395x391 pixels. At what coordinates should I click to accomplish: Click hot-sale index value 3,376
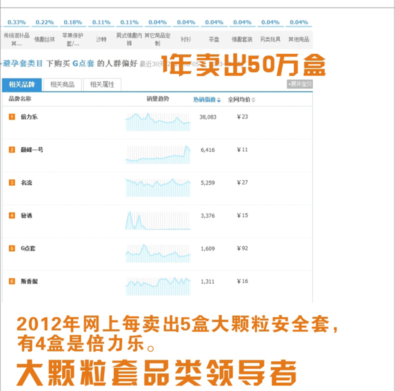pos(208,215)
